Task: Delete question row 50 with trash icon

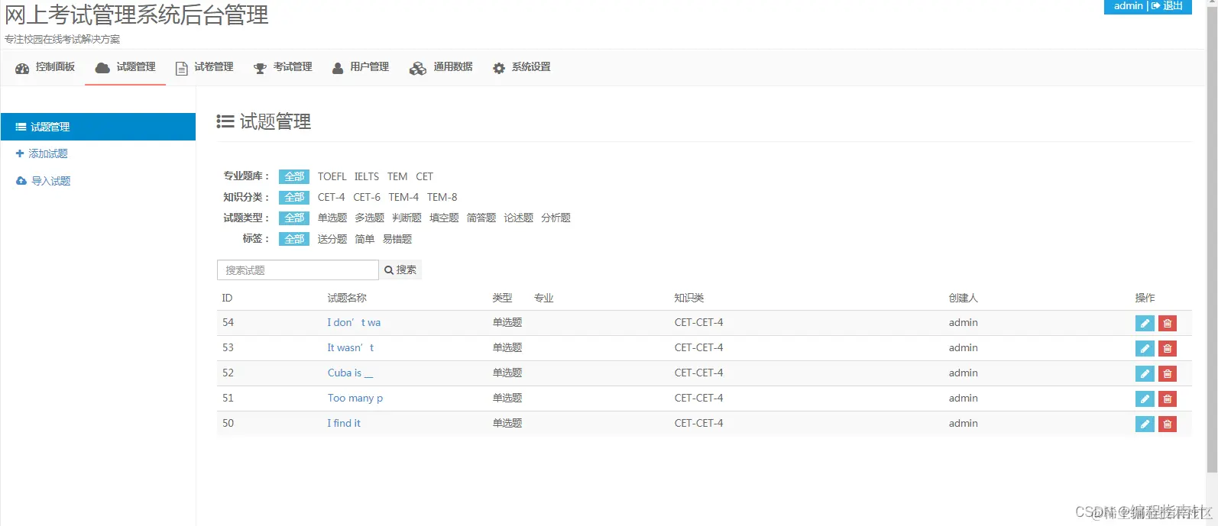Action: (x=1168, y=424)
